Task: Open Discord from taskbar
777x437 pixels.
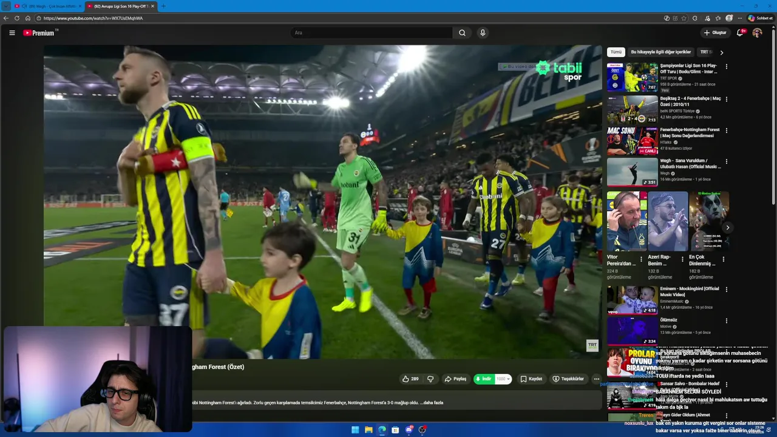Action: tap(409, 430)
